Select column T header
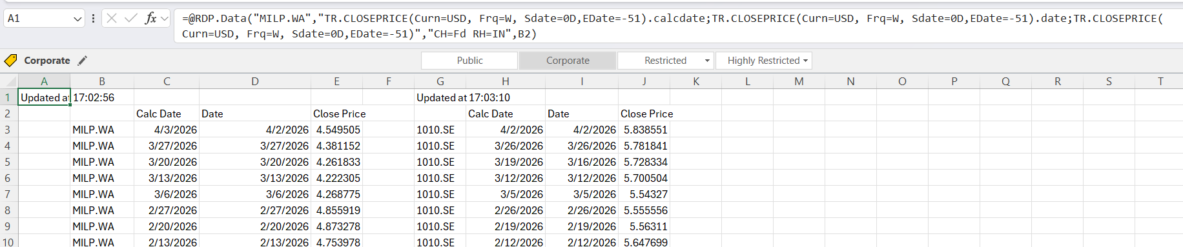1183x247 pixels. (1160, 81)
